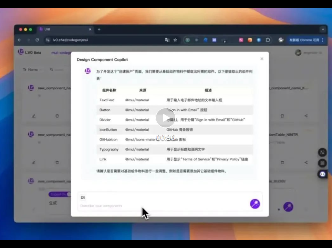Click the Terms of Service description in Link row

click(207, 159)
